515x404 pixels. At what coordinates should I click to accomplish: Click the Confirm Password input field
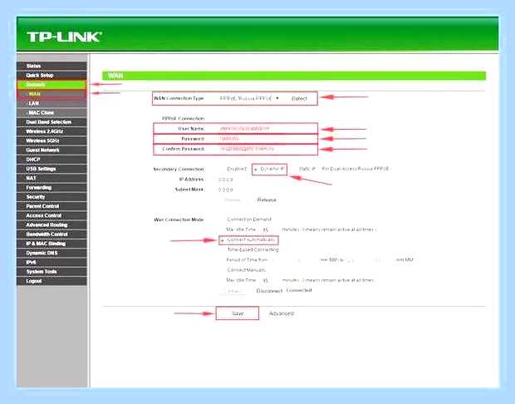[247, 149]
